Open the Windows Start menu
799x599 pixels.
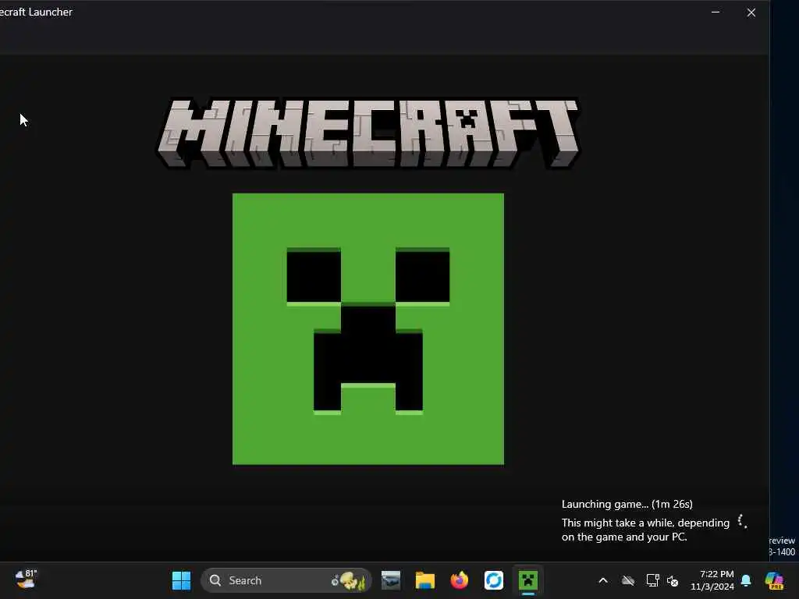tap(181, 580)
